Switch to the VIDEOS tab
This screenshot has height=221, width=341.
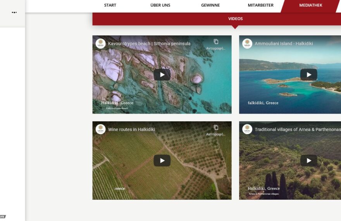(x=235, y=19)
